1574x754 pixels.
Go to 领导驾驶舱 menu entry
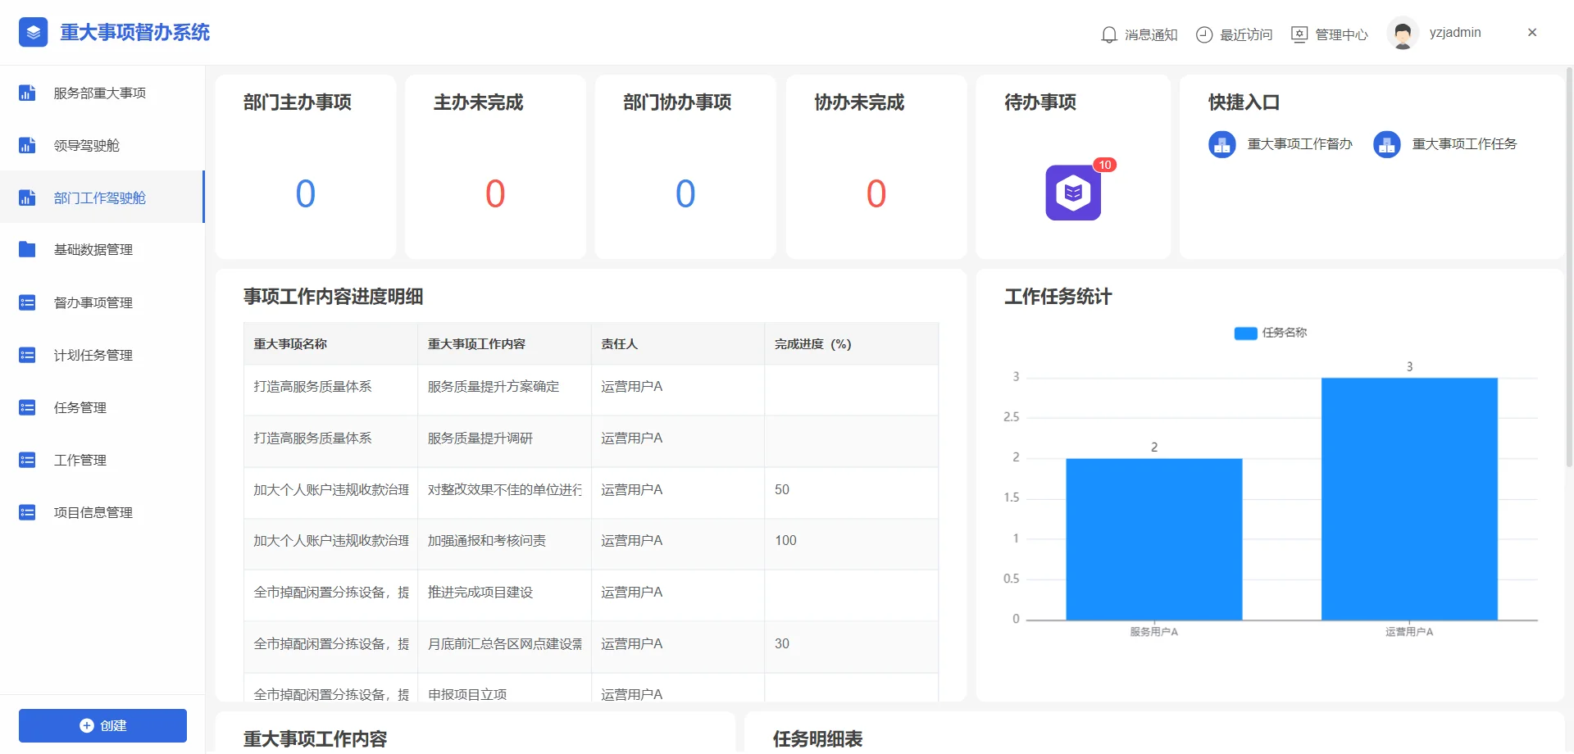[87, 146]
